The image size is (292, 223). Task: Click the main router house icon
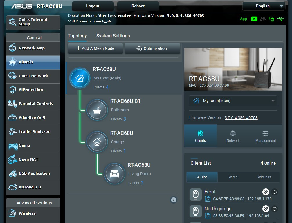point(80,78)
